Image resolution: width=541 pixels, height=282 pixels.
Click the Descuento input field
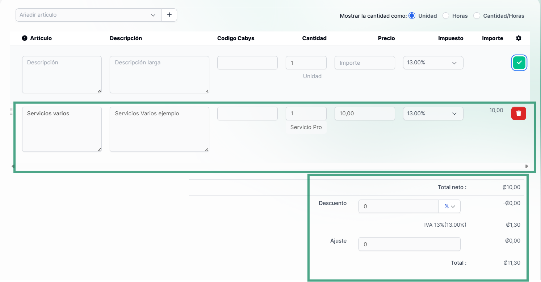coord(398,206)
